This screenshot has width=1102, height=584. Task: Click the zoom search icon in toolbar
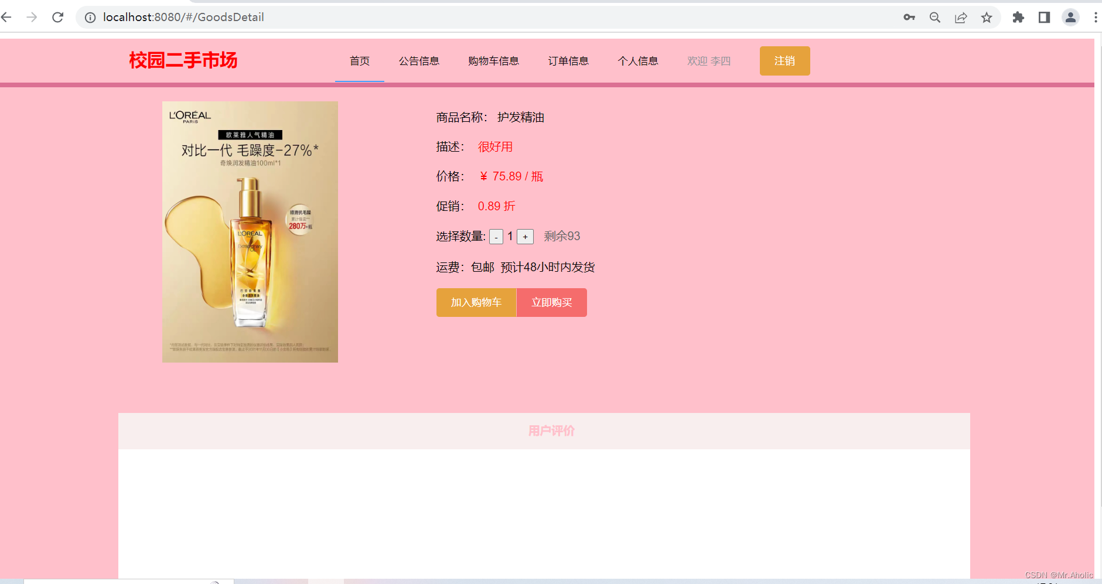tap(934, 18)
